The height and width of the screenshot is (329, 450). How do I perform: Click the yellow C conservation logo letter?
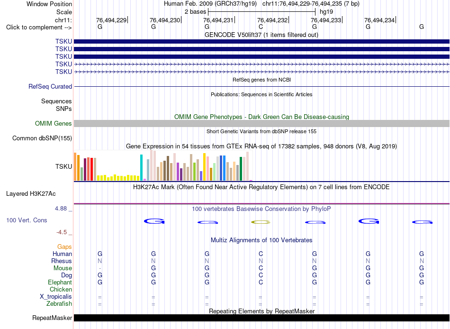click(261, 222)
